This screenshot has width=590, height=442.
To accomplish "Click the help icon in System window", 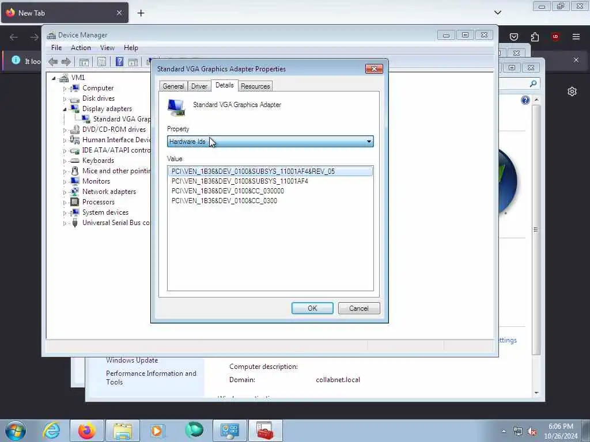I will (x=525, y=100).
